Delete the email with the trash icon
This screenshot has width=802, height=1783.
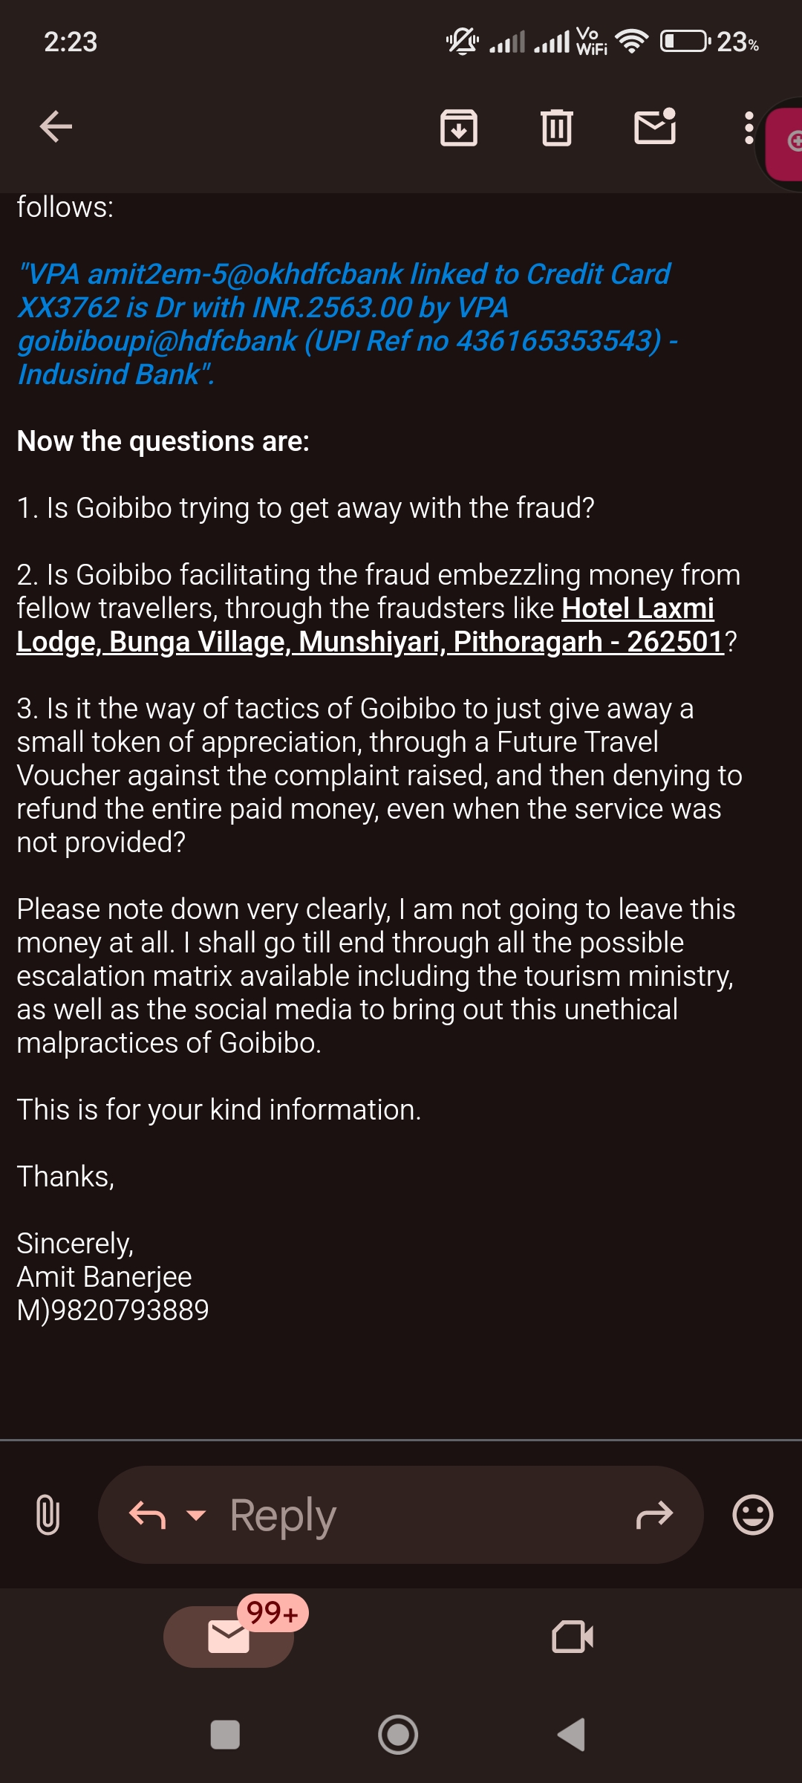click(x=557, y=127)
